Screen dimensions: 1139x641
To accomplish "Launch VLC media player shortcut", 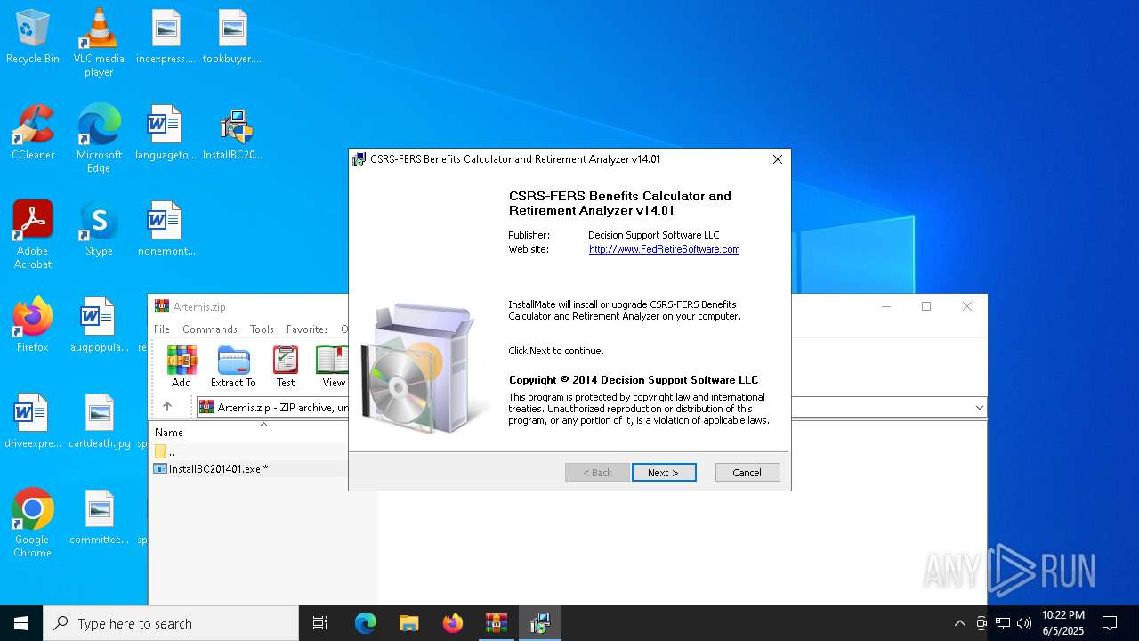I will [x=99, y=43].
